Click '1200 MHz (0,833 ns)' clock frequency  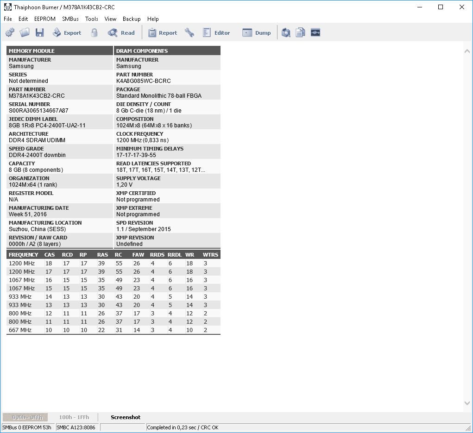[143, 140]
